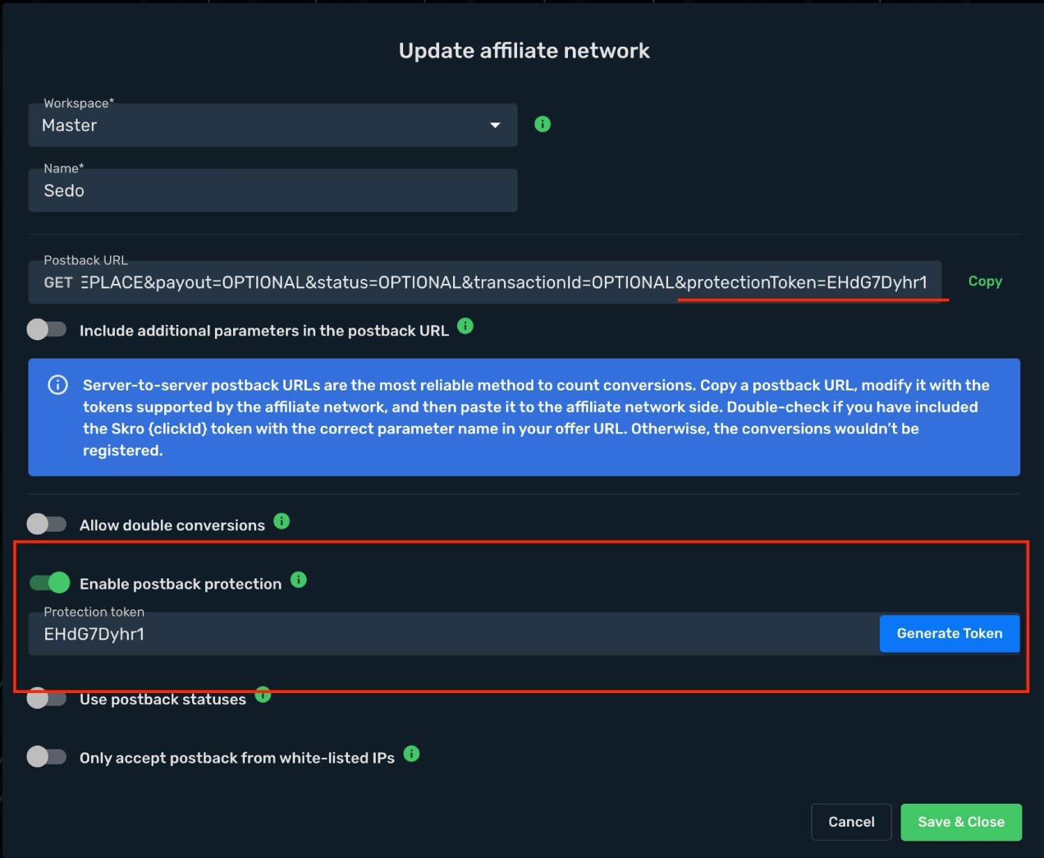Save & Close the affiliate network
The image size is (1044, 858).
pyautogui.click(x=961, y=822)
